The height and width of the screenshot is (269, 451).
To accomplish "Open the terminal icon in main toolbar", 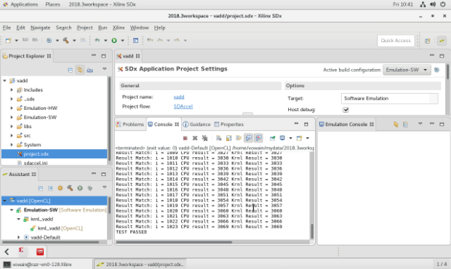I will click(135, 41).
